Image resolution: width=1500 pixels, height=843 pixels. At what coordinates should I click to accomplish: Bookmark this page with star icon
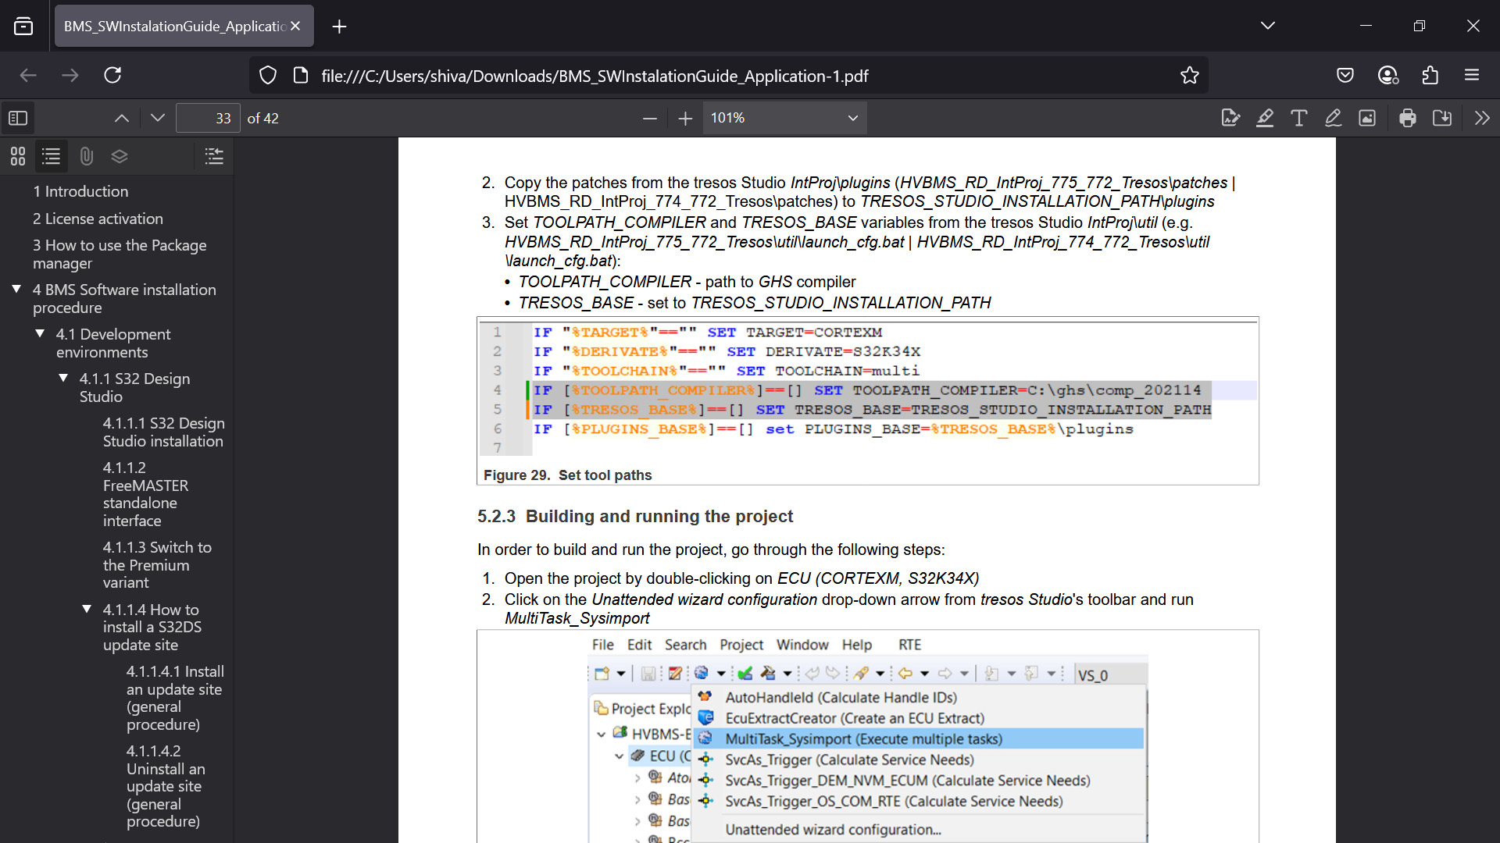[x=1189, y=76]
